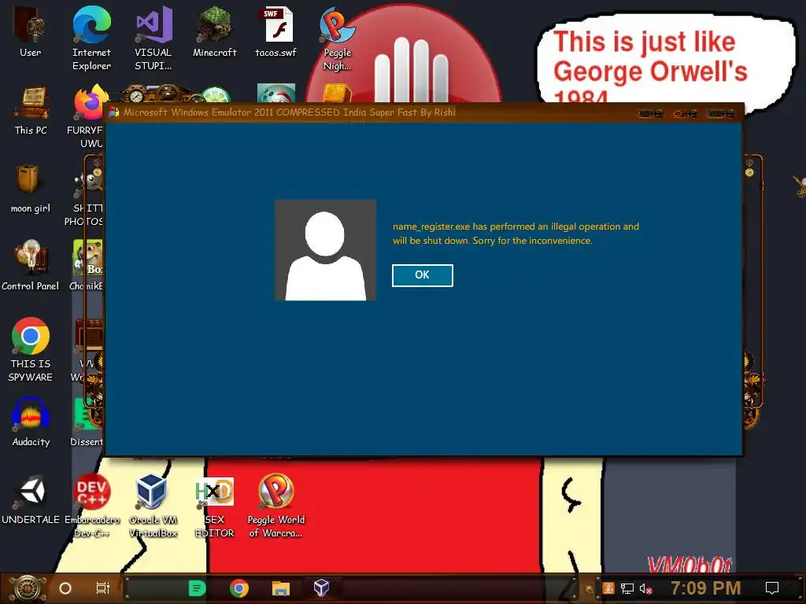The width and height of the screenshot is (806, 604).
Task: Select the SEX EDITOR HxD icon
Action: [214, 506]
